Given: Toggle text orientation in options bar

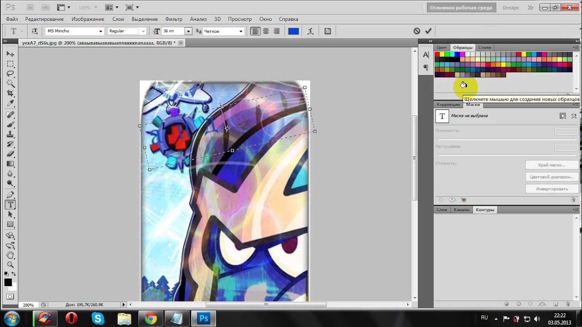Looking at the screenshot, I should click(x=35, y=31).
